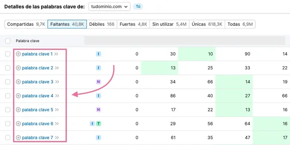This screenshot has width=290, height=145.
Task: Click intent badge I for palabra clave 4
Action: 98,96
